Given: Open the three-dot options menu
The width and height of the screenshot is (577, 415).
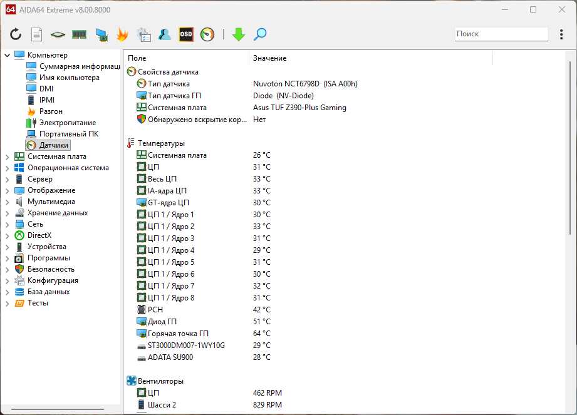Looking at the screenshot, I should [561, 34].
